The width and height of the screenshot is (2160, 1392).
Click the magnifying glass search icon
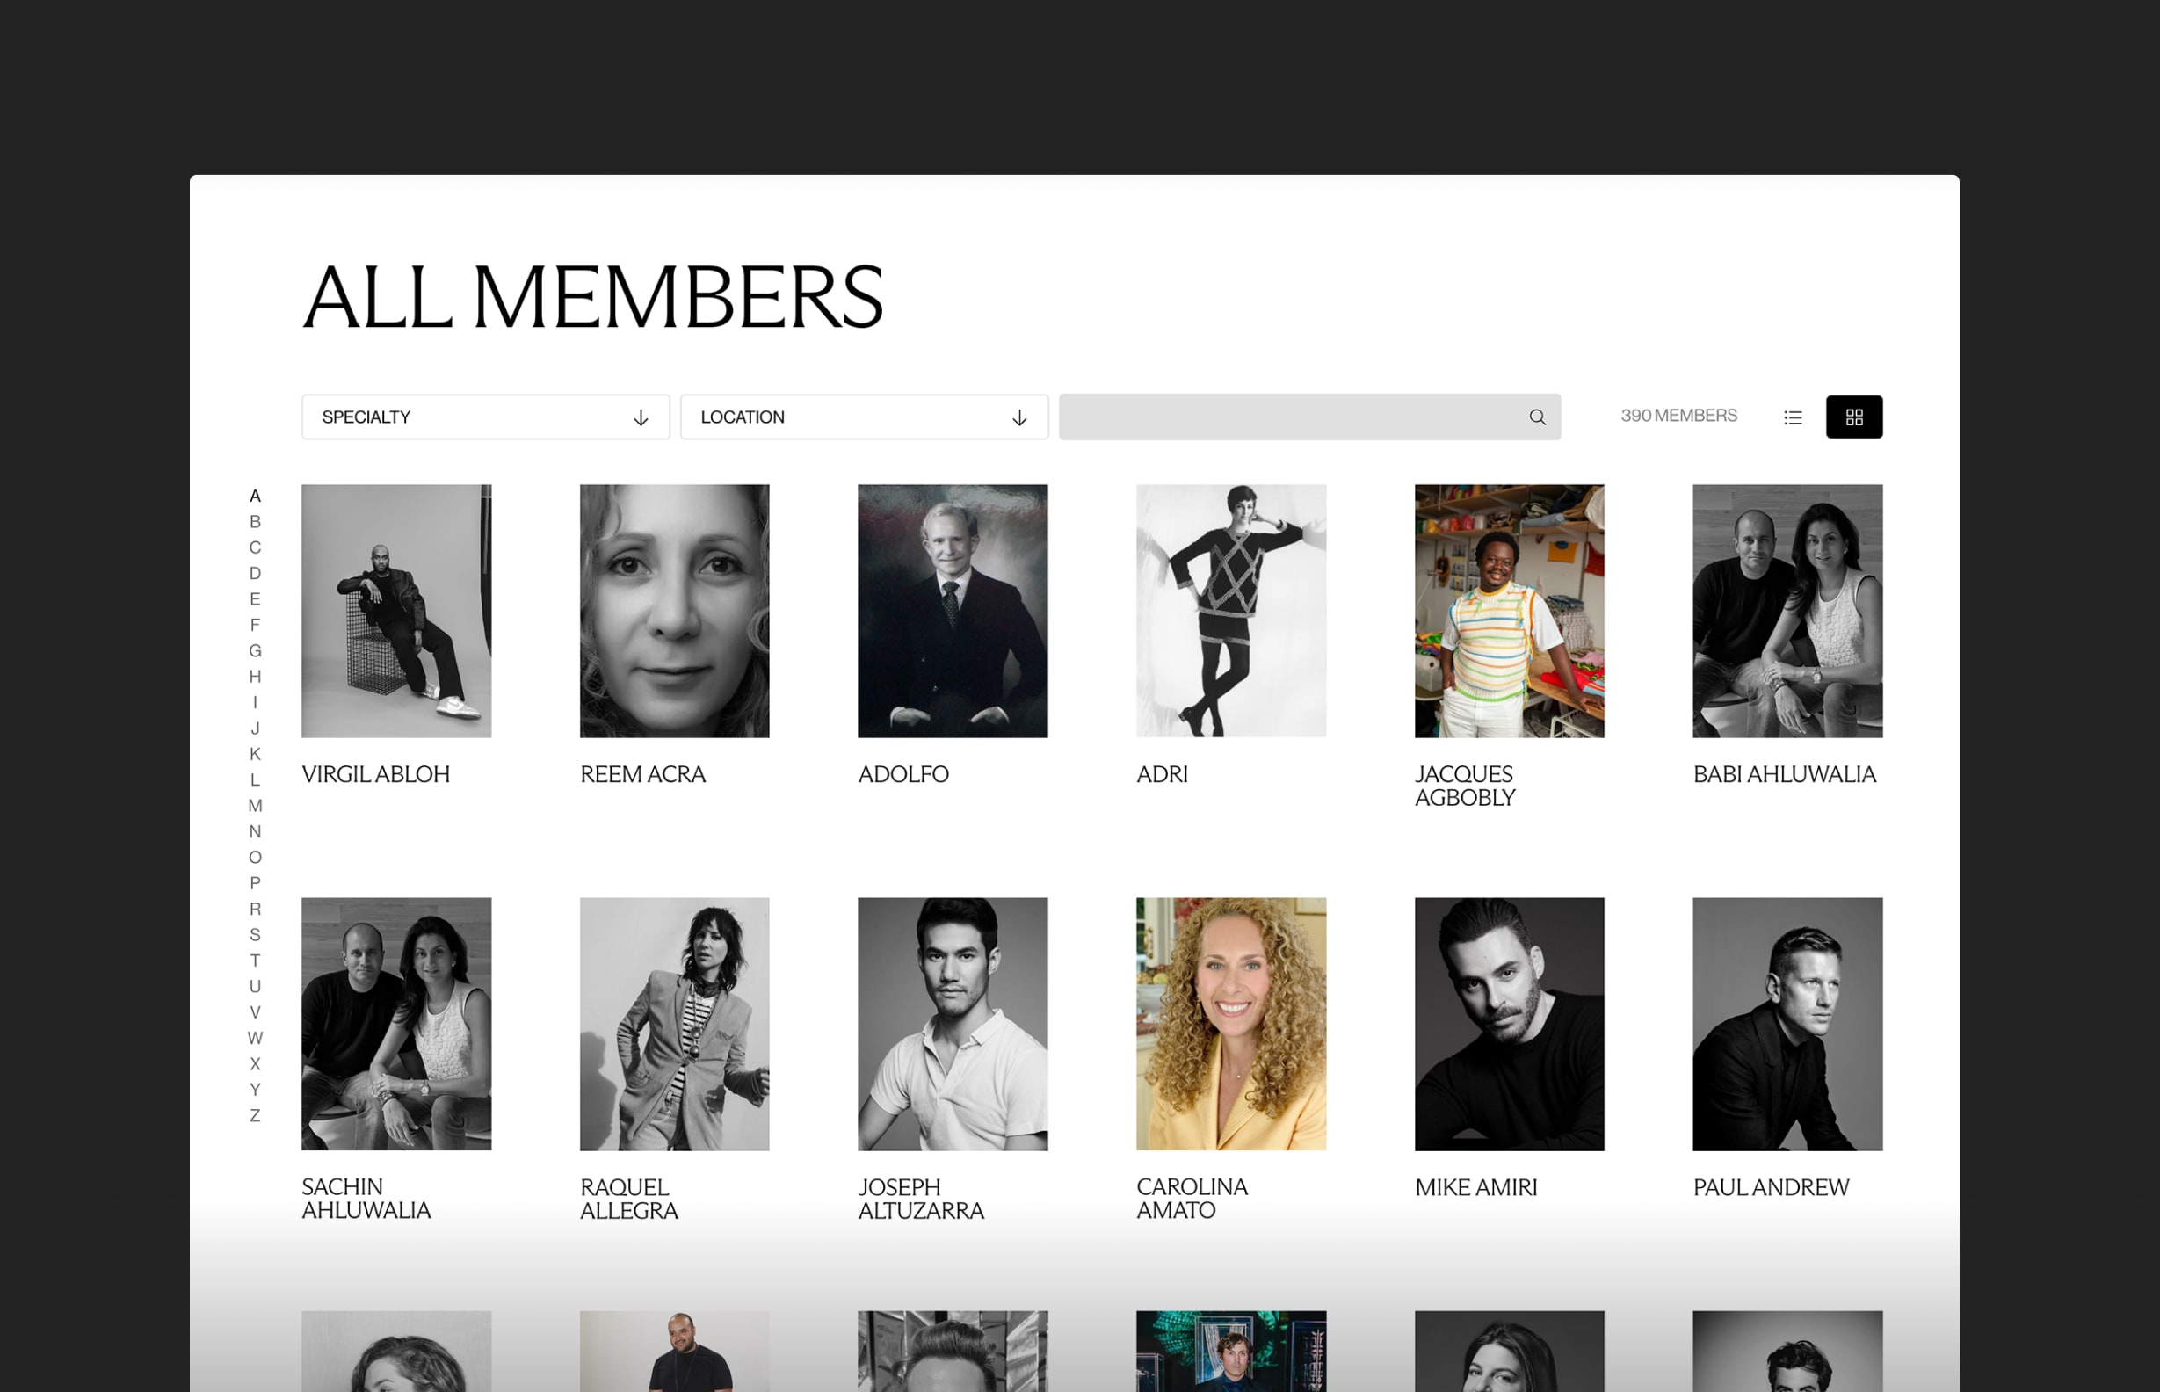pyautogui.click(x=1536, y=417)
